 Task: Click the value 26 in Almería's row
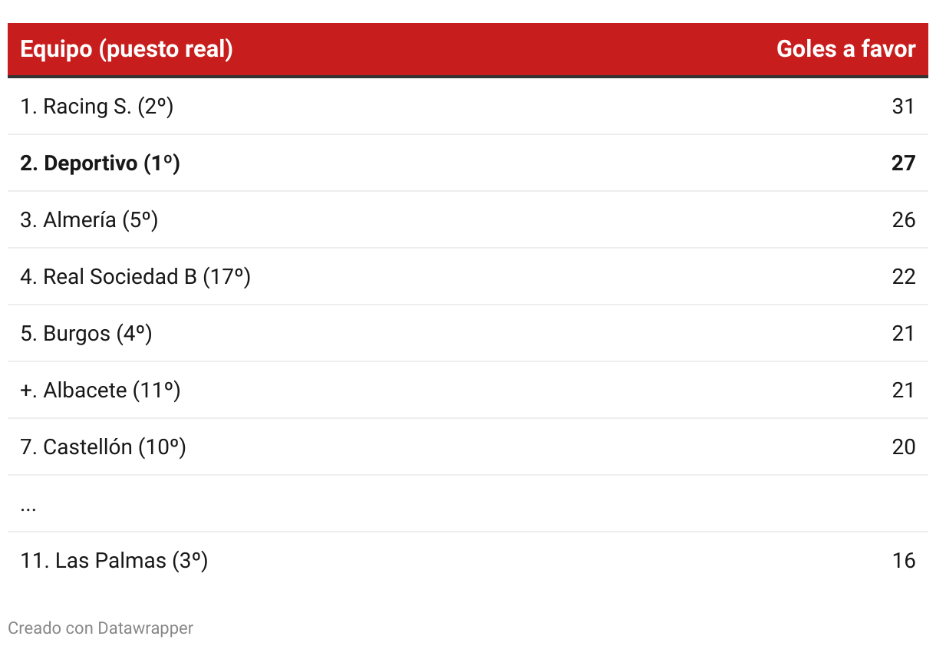904,220
